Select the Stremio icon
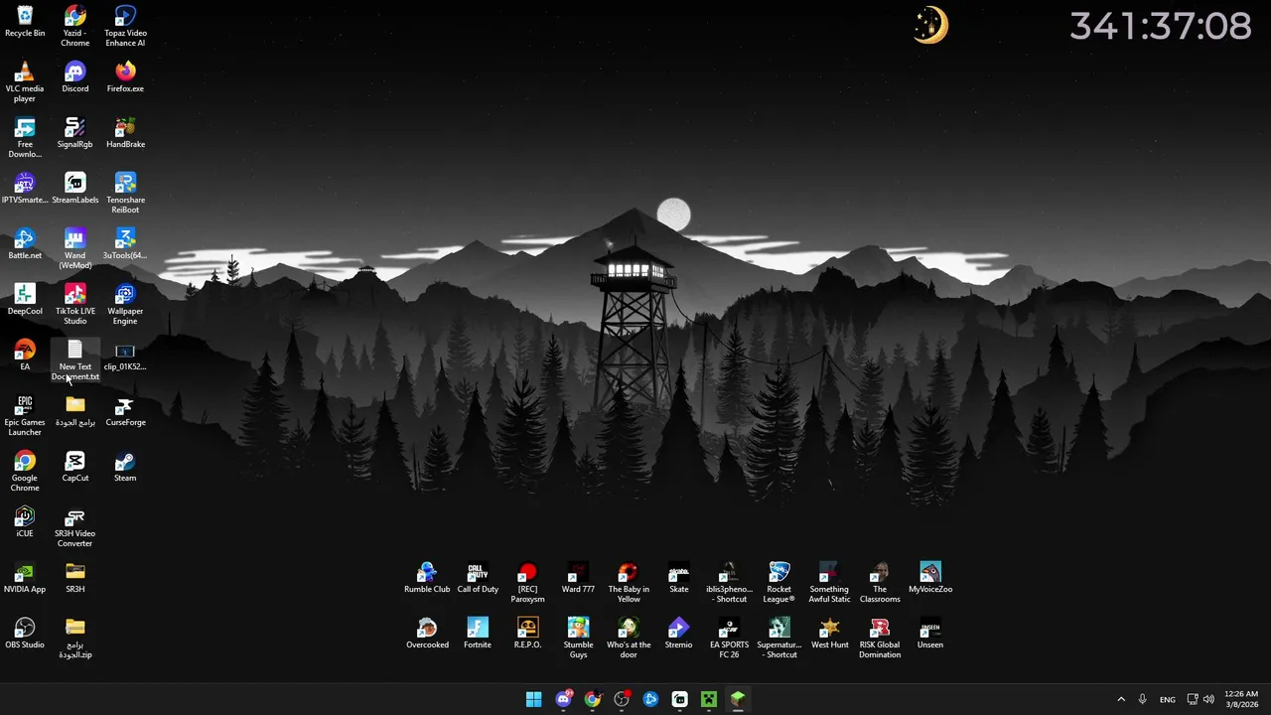 coord(679,634)
